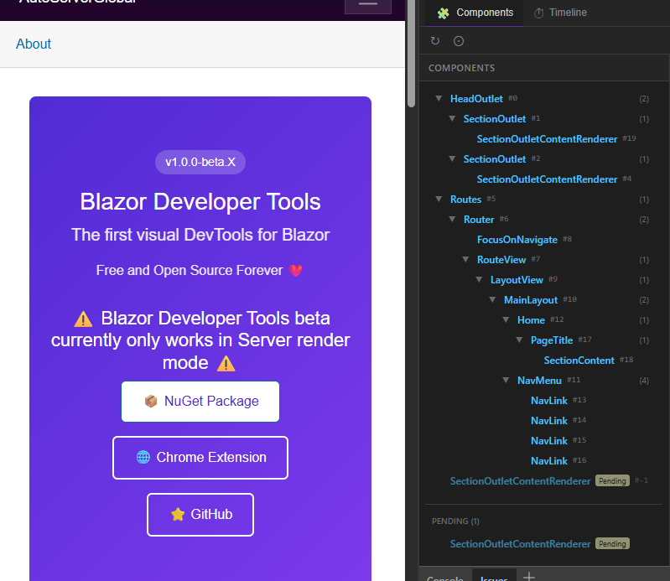Collapse the SectionOutlet #2 node
670x581 pixels.
452,159
